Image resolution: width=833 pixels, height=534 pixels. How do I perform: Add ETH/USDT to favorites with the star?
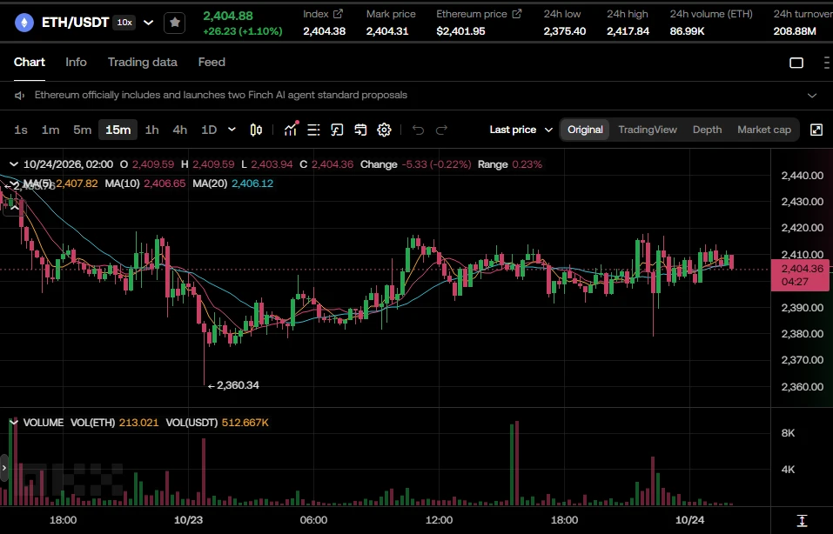[x=175, y=23]
